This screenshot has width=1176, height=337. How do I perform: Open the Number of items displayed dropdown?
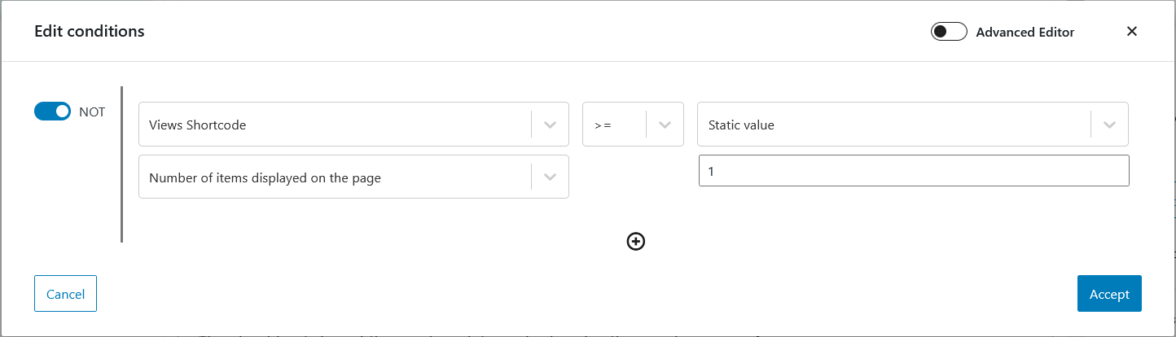[x=353, y=177]
